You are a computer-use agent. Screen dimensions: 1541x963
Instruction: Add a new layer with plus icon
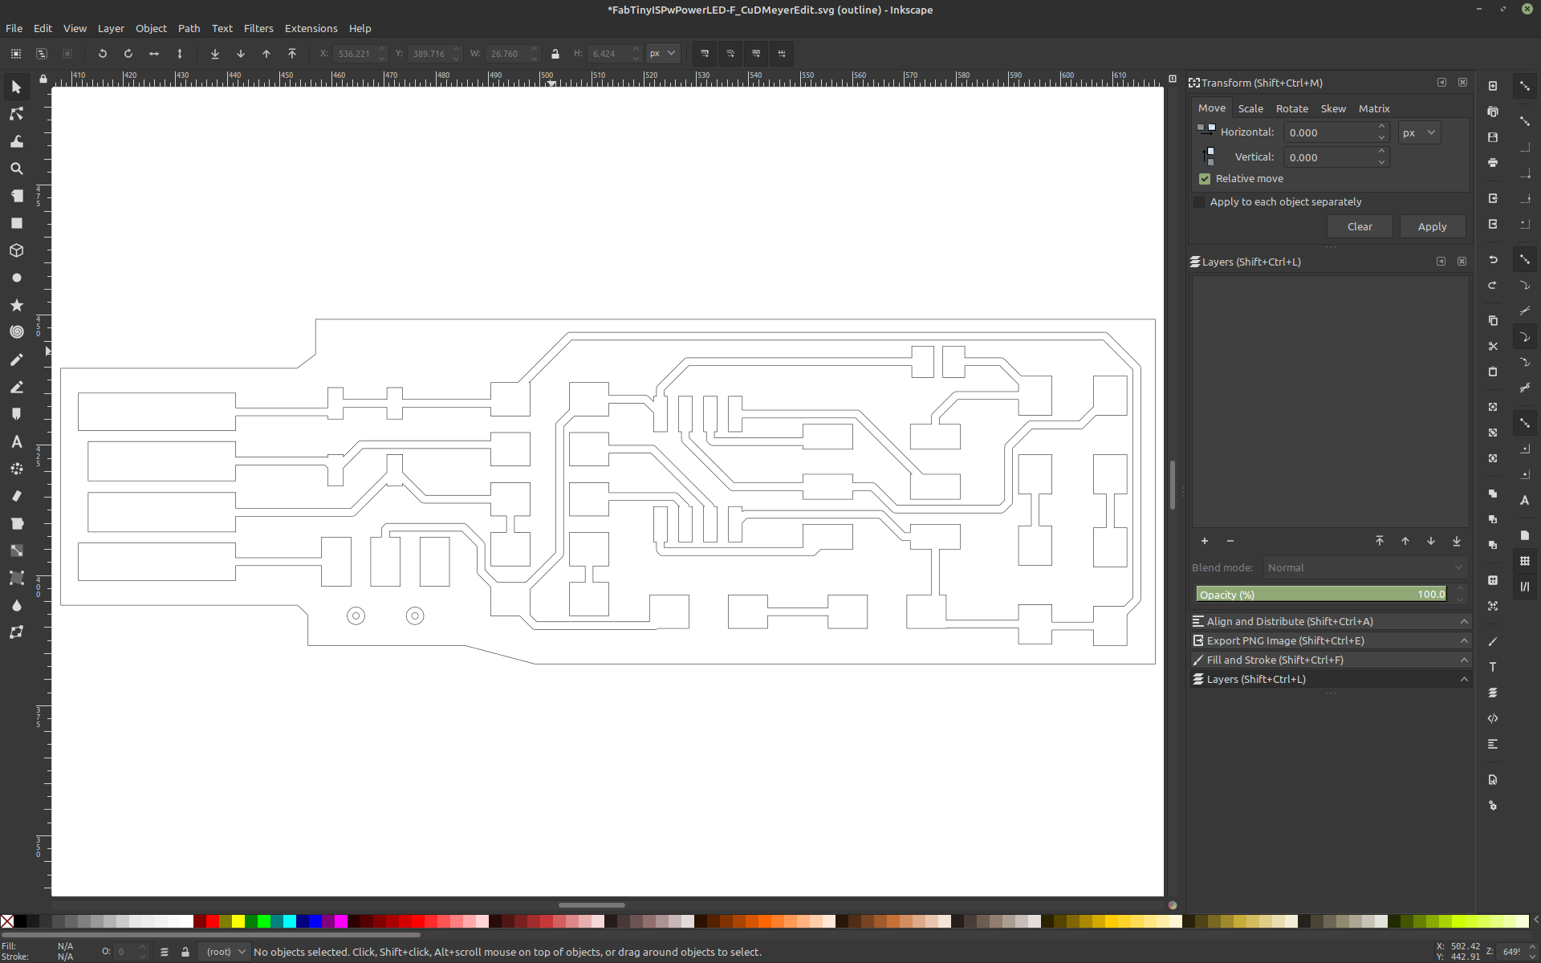pyautogui.click(x=1204, y=541)
